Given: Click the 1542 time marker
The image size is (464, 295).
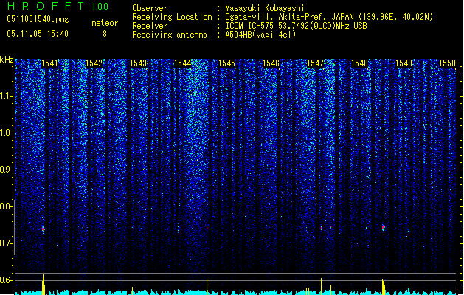Looking at the screenshot, I should [x=94, y=63].
